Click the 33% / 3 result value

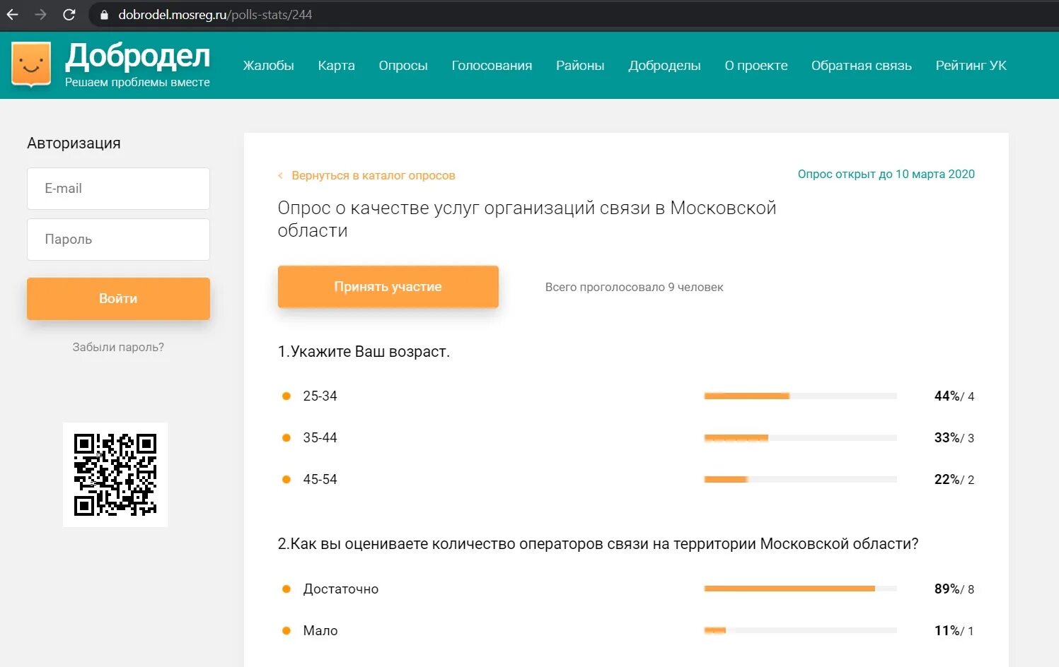click(x=954, y=437)
